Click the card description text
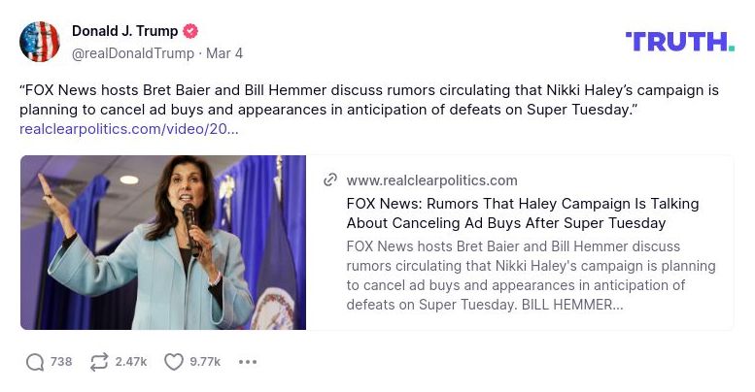Image resolution: width=755 pixels, height=392 pixels. point(530,275)
